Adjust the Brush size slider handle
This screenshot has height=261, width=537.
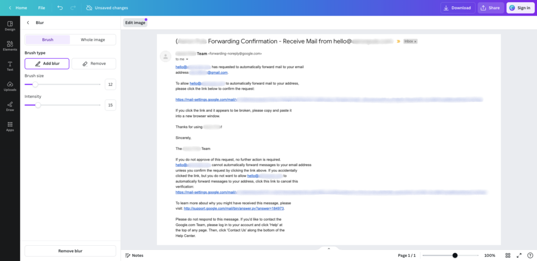(x=35, y=84)
